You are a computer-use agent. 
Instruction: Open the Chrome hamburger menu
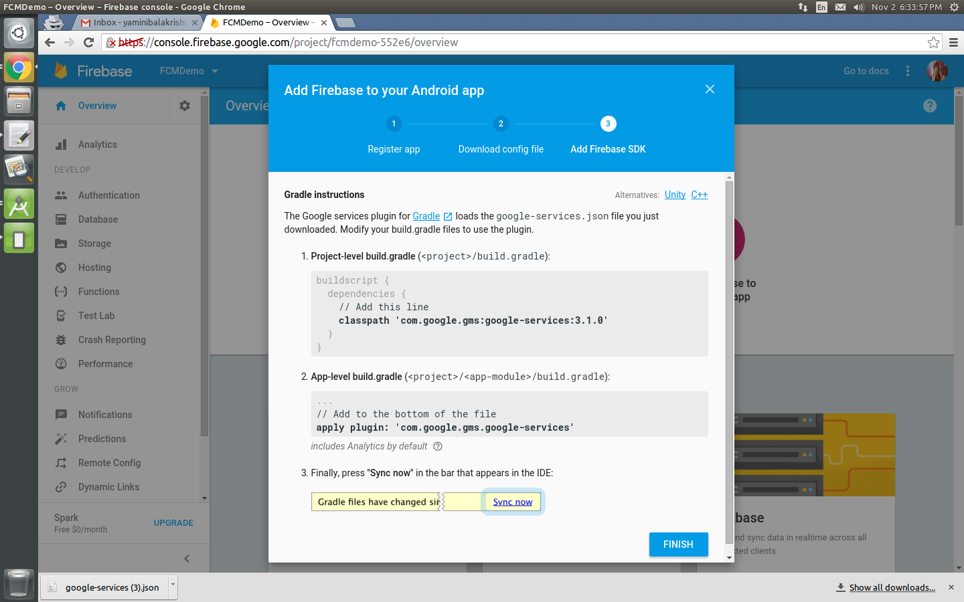coord(953,43)
